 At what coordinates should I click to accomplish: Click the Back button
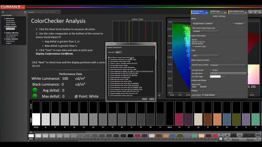[x=233, y=140]
